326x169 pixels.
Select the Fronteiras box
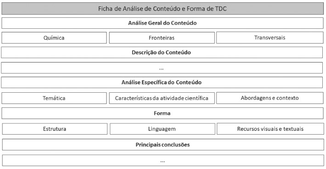[x=162, y=37]
